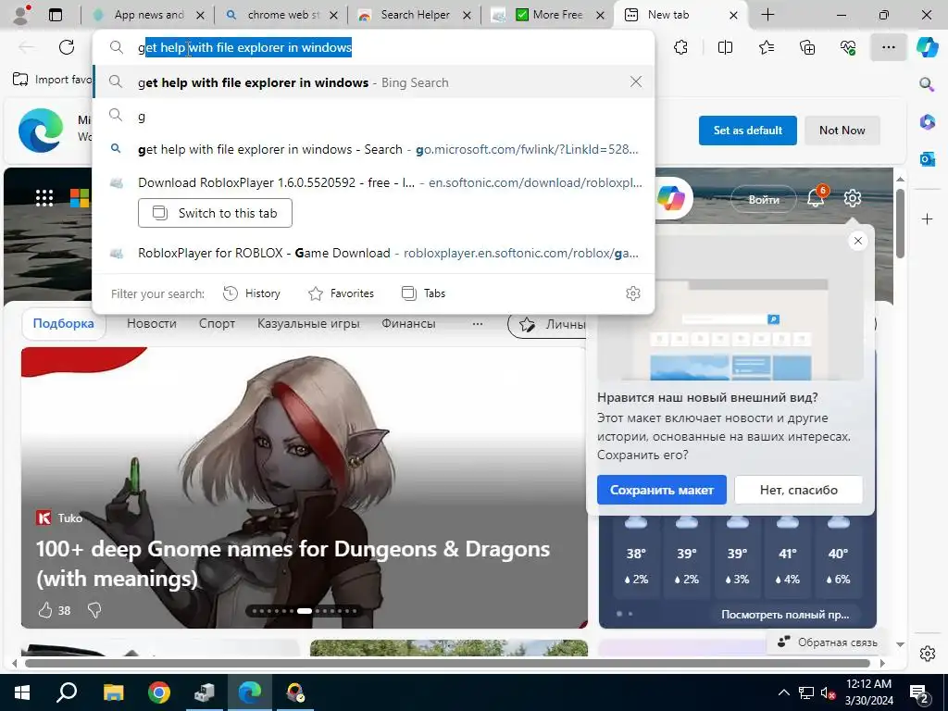Open taskbar Search magnifier

click(67, 692)
